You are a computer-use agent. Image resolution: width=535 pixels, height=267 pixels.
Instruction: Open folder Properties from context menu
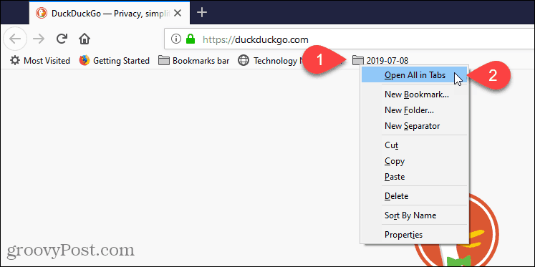pos(415,235)
